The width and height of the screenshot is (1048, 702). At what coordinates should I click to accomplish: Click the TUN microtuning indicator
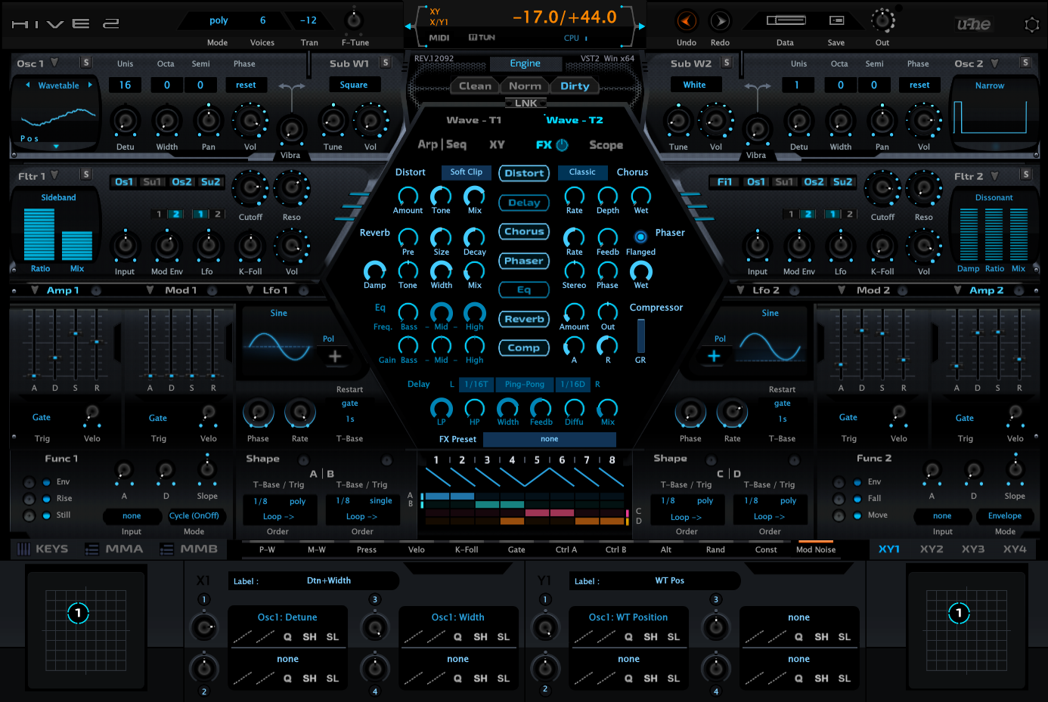tap(482, 37)
